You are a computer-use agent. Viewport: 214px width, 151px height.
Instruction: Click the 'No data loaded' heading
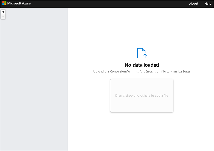142,65
